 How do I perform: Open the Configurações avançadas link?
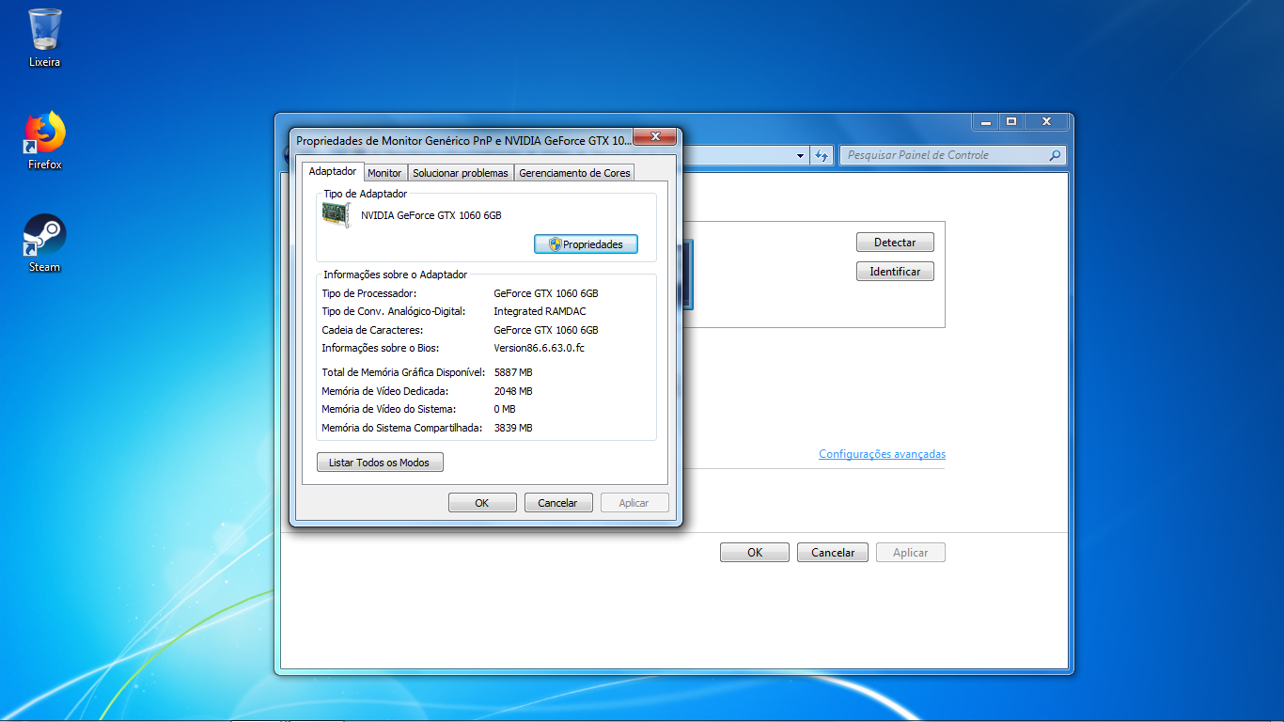pyautogui.click(x=882, y=454)
